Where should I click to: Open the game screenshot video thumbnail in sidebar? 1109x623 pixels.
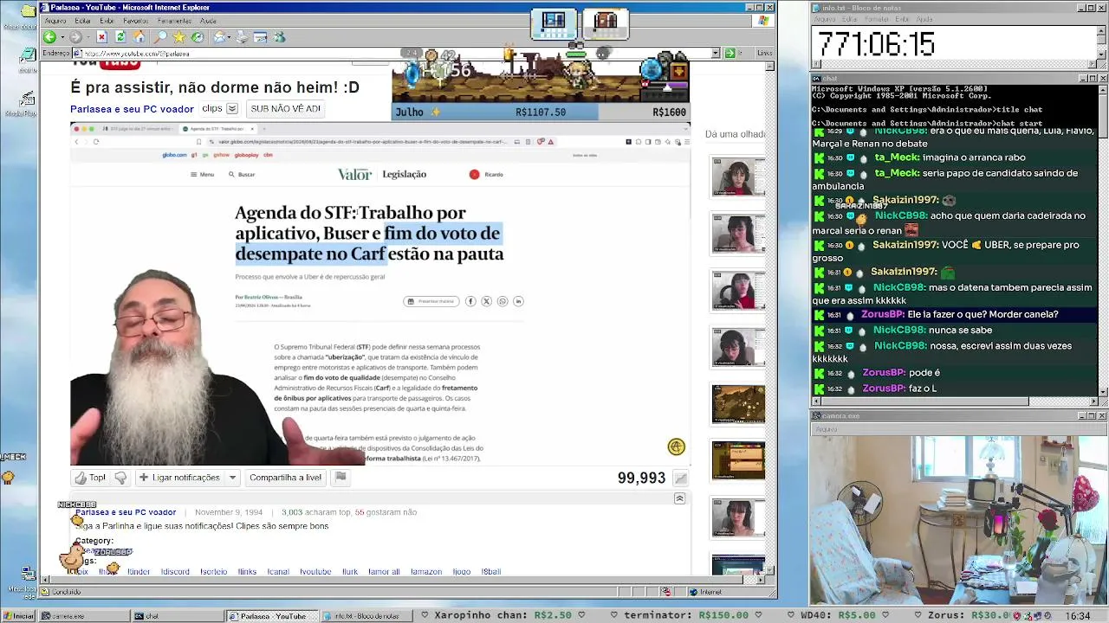(738, 404)
